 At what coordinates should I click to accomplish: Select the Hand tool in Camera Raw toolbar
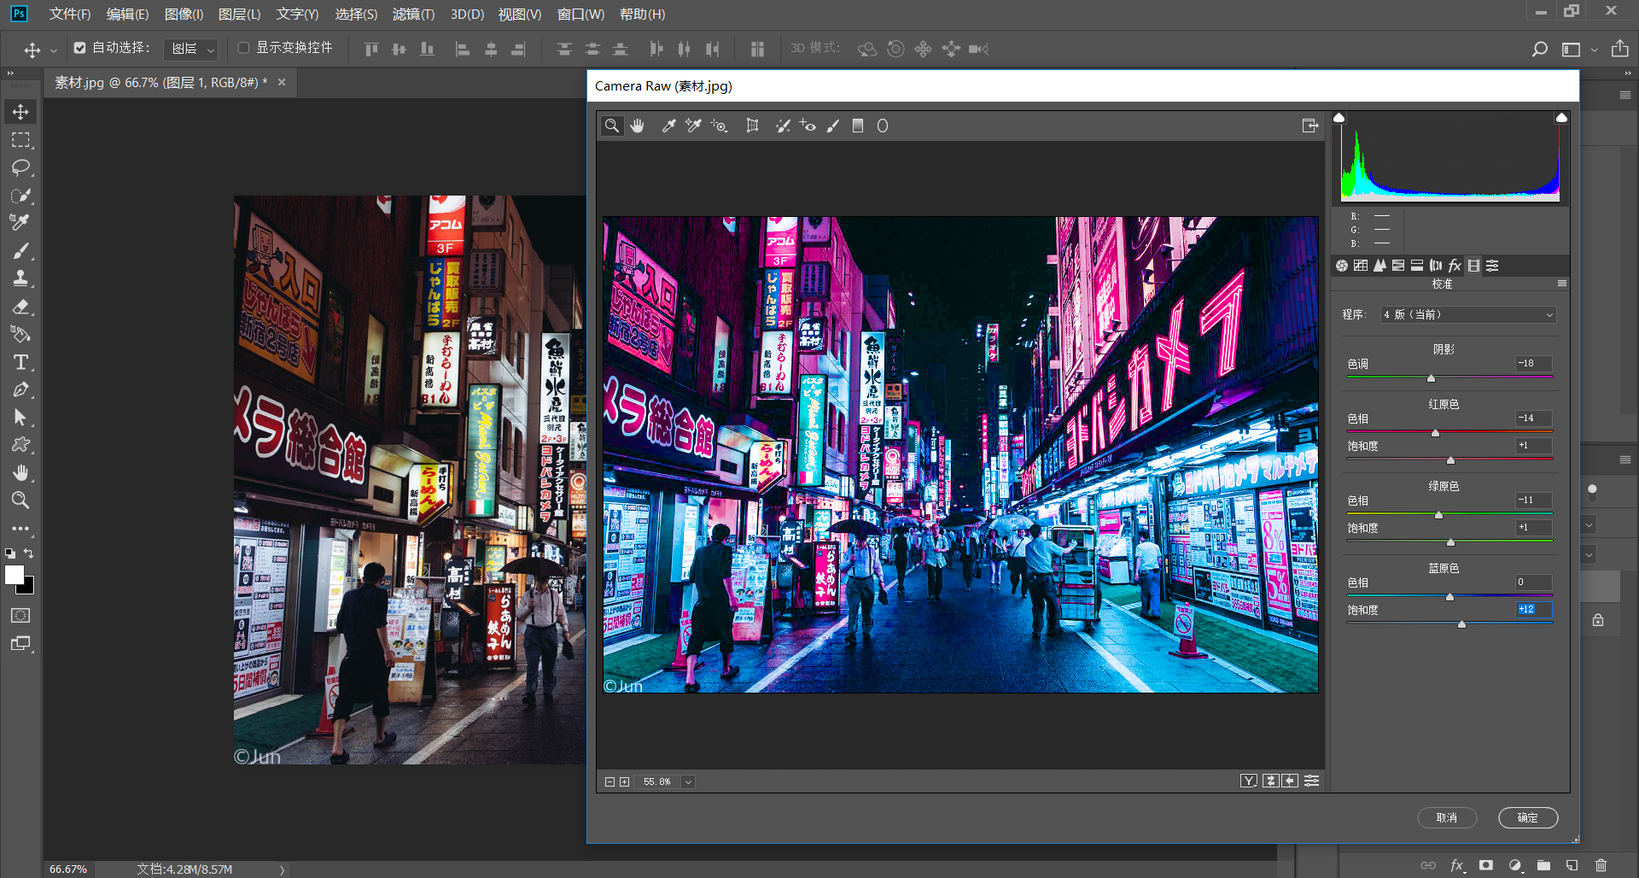click(x=637, y=126)
